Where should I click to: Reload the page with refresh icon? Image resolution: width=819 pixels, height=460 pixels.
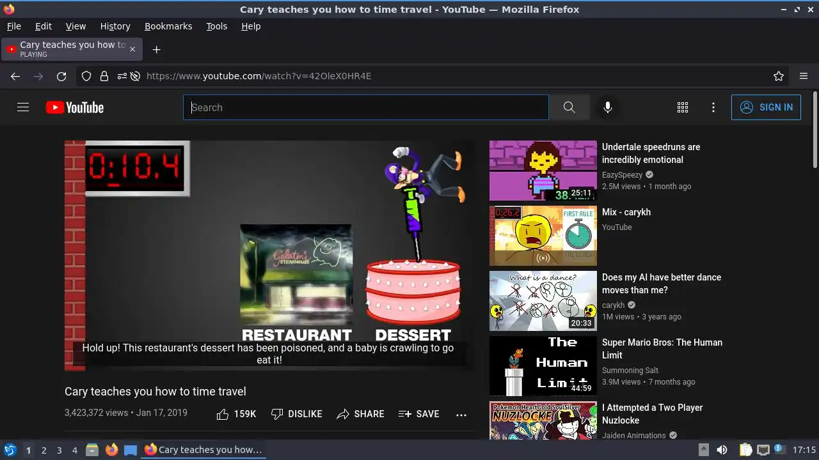(x=61, y=76)
